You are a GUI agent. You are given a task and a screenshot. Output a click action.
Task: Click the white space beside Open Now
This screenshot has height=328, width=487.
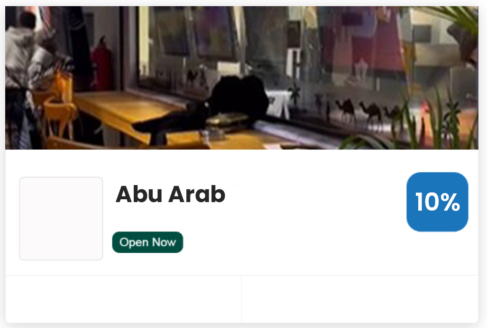[x=292, y=242]
